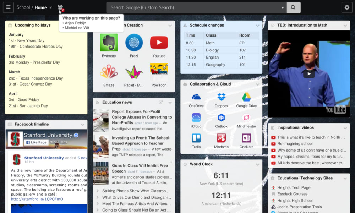Open the hamburger menu button
355x213 pixels.
coord(8,7)
